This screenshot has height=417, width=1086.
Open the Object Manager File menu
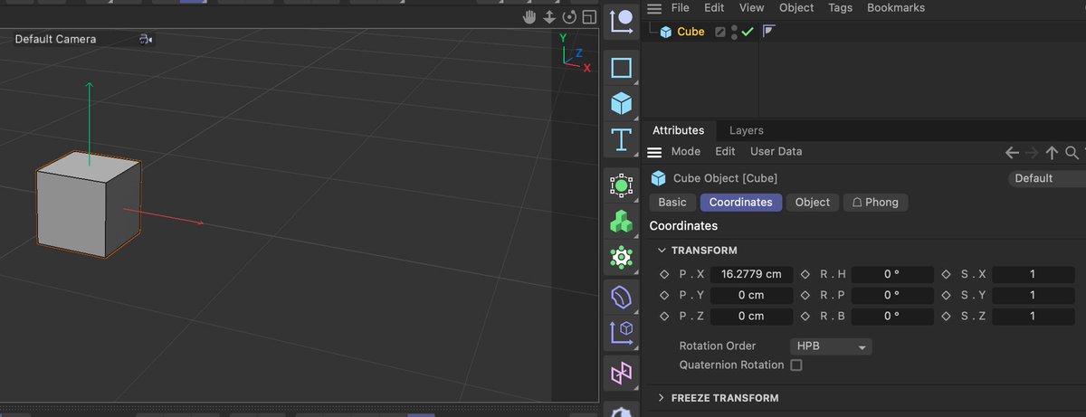click(x=681, y=8)
